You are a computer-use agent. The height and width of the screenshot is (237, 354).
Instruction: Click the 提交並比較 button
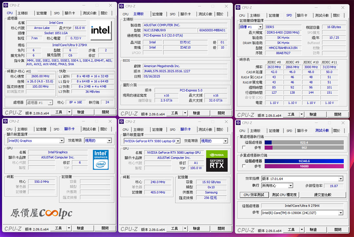pos(323,195)
